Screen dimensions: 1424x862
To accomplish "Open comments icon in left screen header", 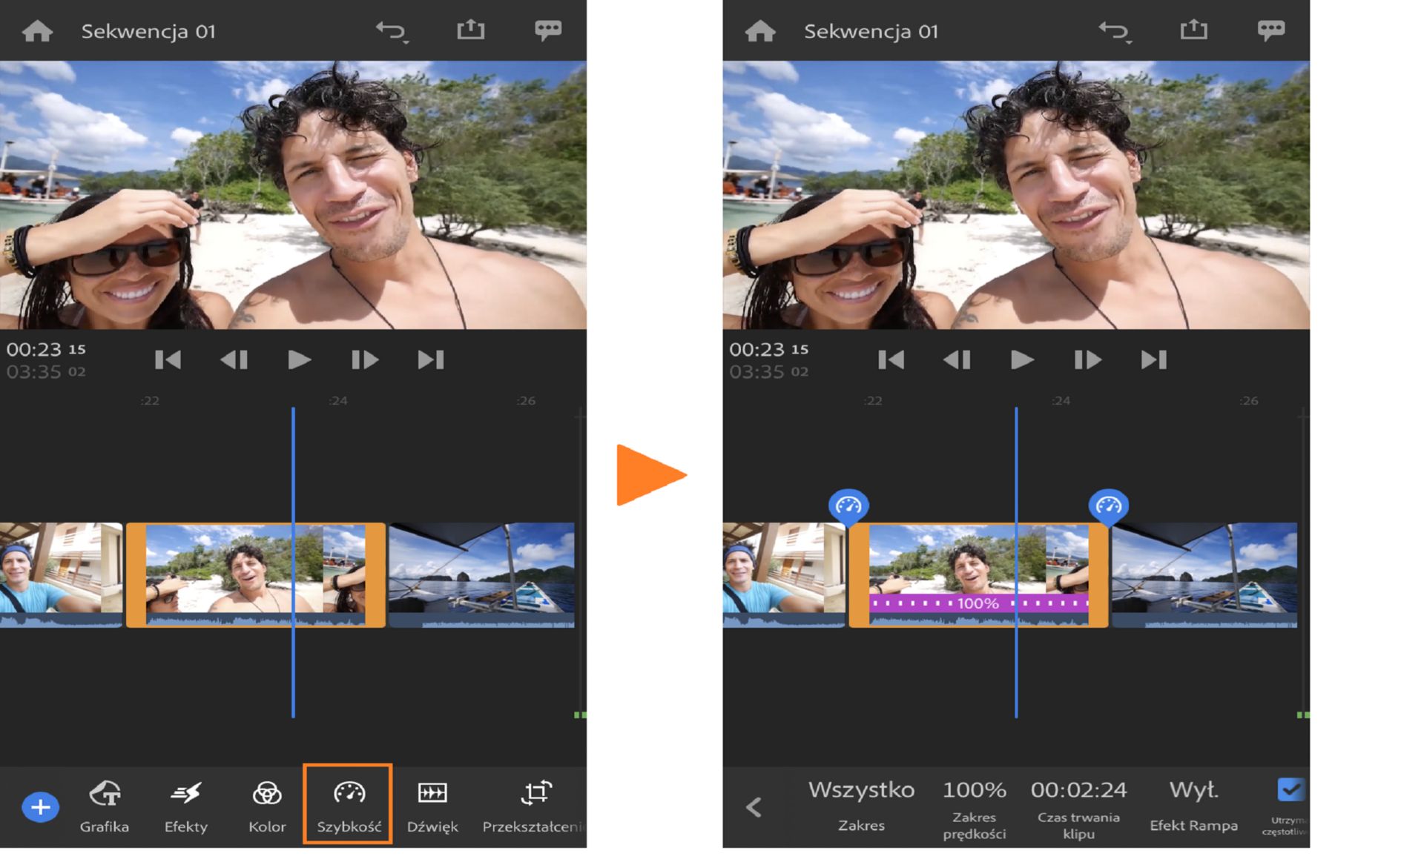I will point(548,30).
